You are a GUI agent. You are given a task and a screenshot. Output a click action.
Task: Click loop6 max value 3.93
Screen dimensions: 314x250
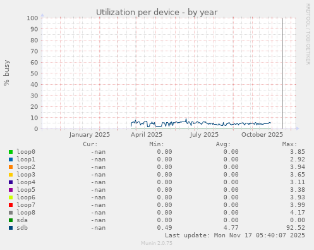point(298,197)
